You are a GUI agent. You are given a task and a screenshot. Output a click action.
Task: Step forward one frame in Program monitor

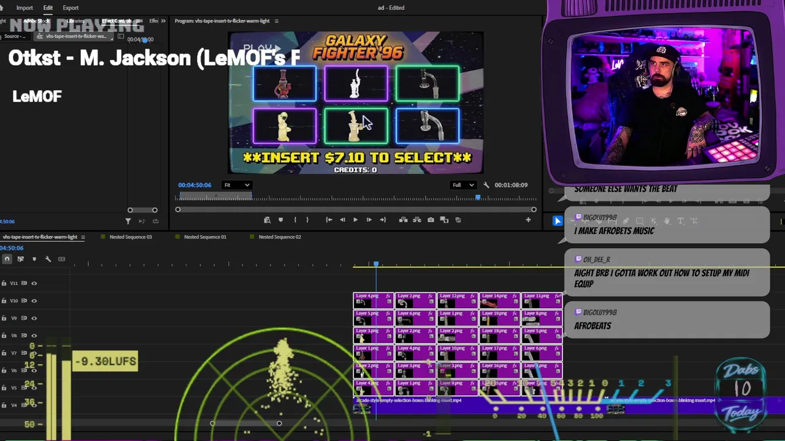pyautogui.click(x=369, y=220)
